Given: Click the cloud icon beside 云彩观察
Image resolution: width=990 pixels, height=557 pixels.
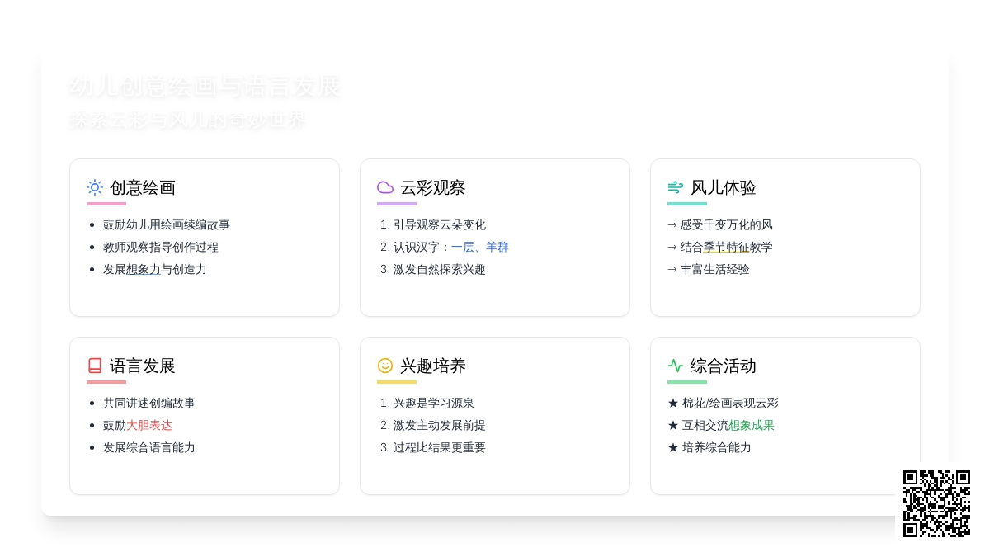Looking at the screenshot, I should point(385,187).
